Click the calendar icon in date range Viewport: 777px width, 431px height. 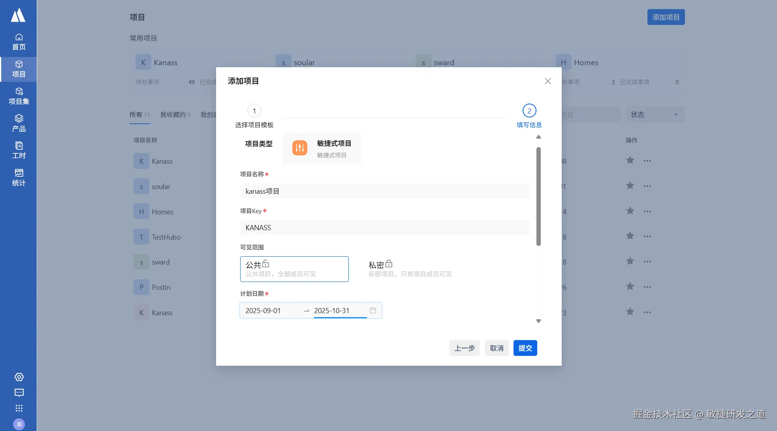point(373,310)
